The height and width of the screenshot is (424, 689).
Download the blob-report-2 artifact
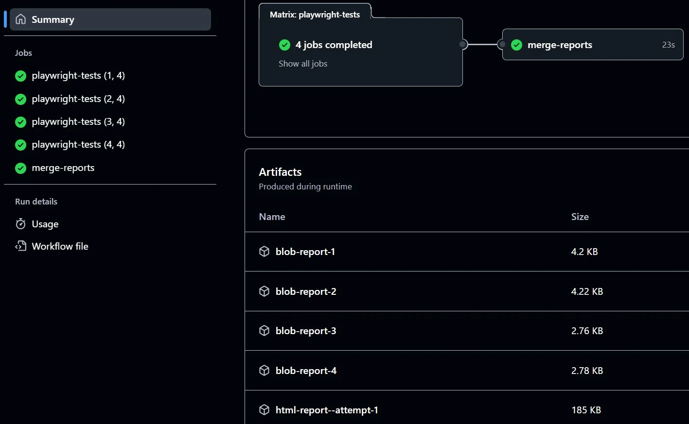(305, 291)
